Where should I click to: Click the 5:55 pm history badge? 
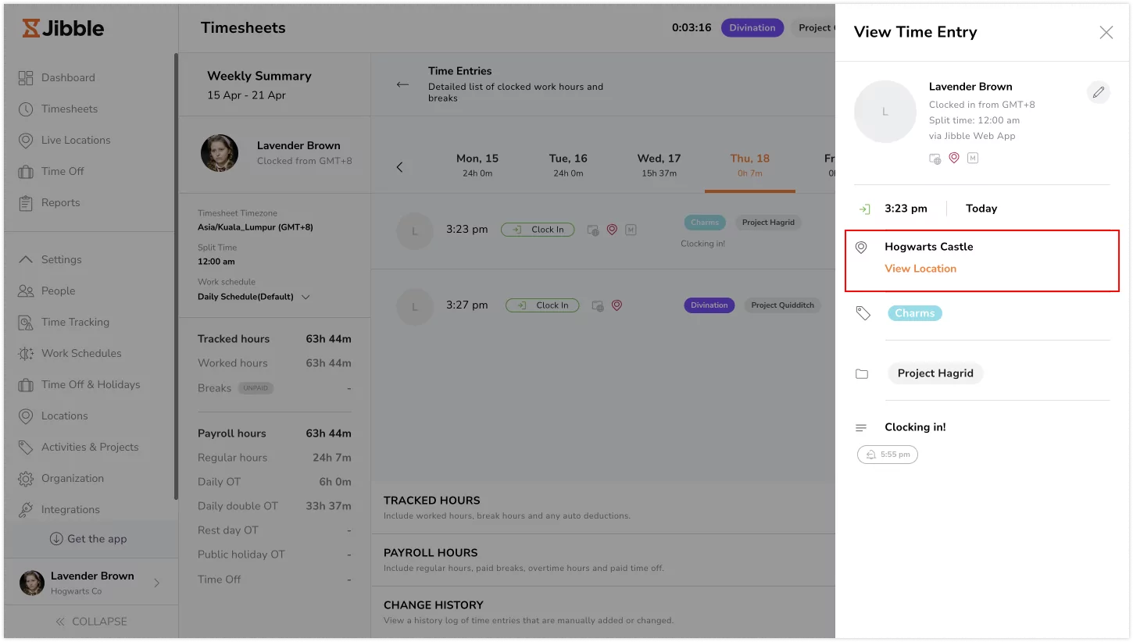[x=888, y=455]
